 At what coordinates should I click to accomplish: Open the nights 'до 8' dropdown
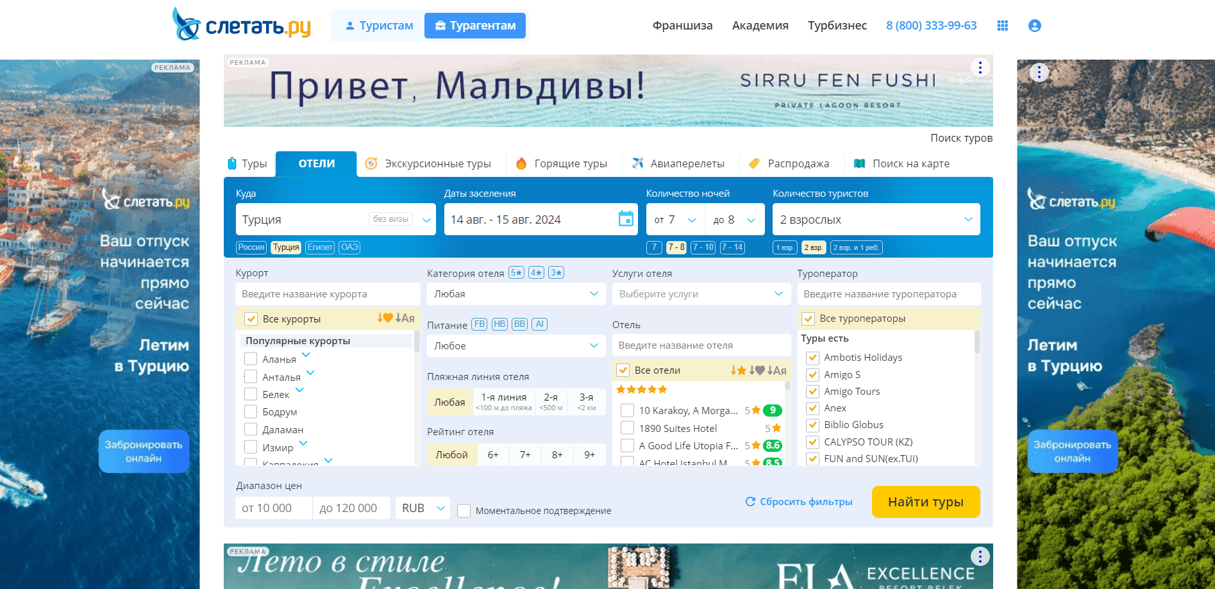click(x=735, y=219)
